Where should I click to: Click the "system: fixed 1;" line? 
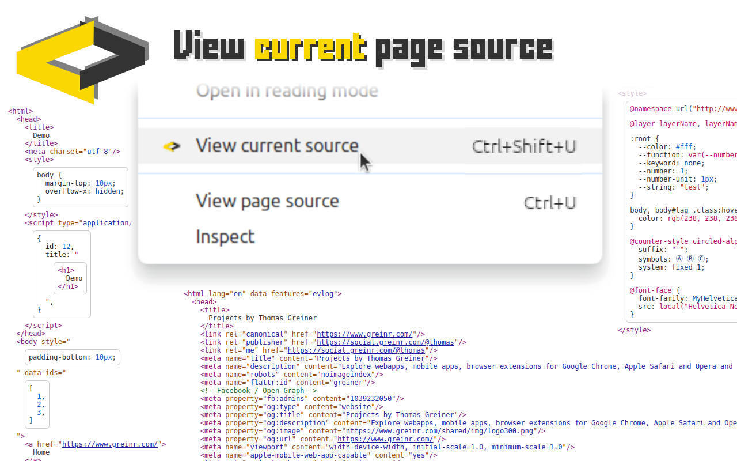(x=671, y=267)
